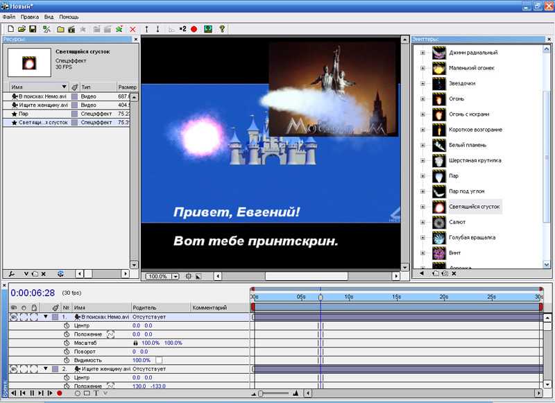The image size is (555, 403).
Task: Click the red X delete toolbar icon
Action: [133, 29]
